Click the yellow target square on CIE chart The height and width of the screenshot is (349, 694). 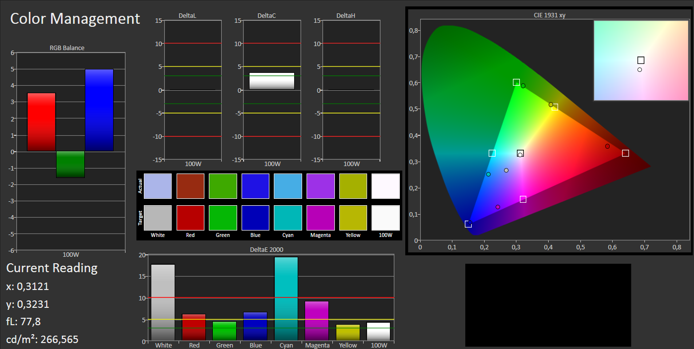coord(555,107)
